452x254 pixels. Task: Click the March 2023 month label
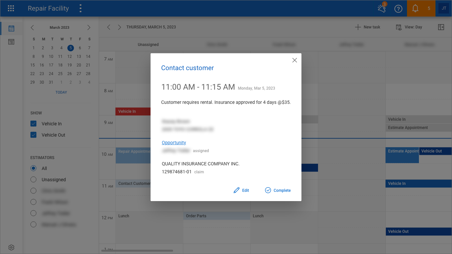60,27
